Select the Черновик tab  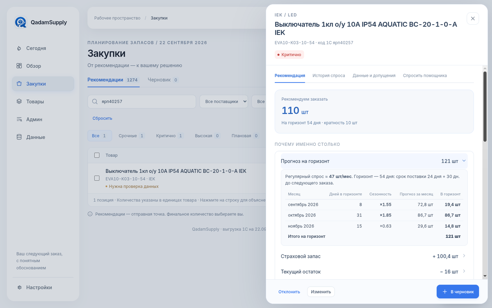(x=163, y=80)
